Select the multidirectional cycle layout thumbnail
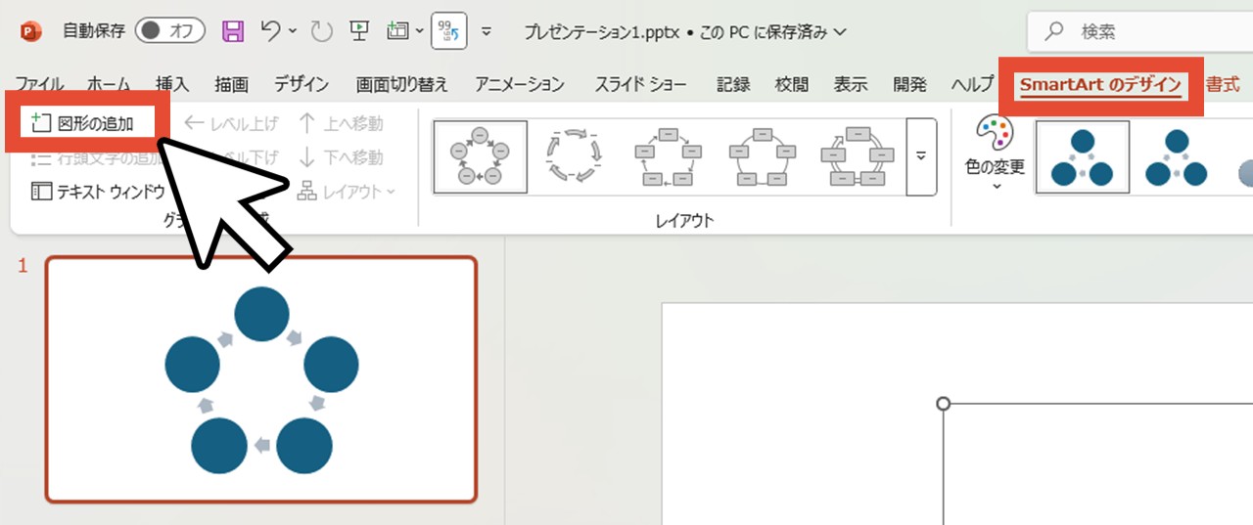This screenshot has height=525, width=1253. [x=859, y=157]
